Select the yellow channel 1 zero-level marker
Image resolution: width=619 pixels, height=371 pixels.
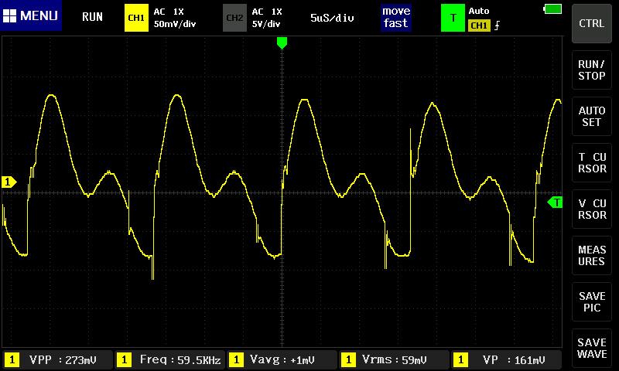(9, 182)
